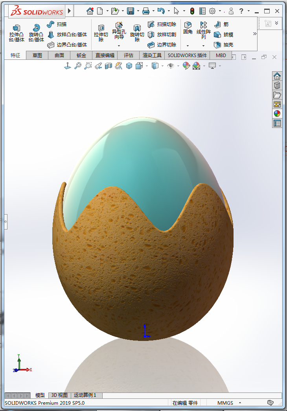Undo the last action
287x411 pixels.
coord(161,11)
